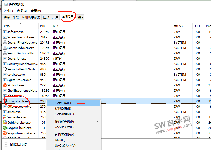
Task: Click the safesvr.exe process icon
Action: (5, 32)
